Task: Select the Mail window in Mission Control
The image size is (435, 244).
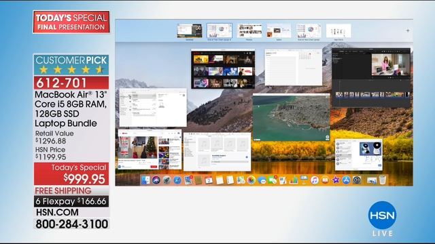Action: point(153,107)
